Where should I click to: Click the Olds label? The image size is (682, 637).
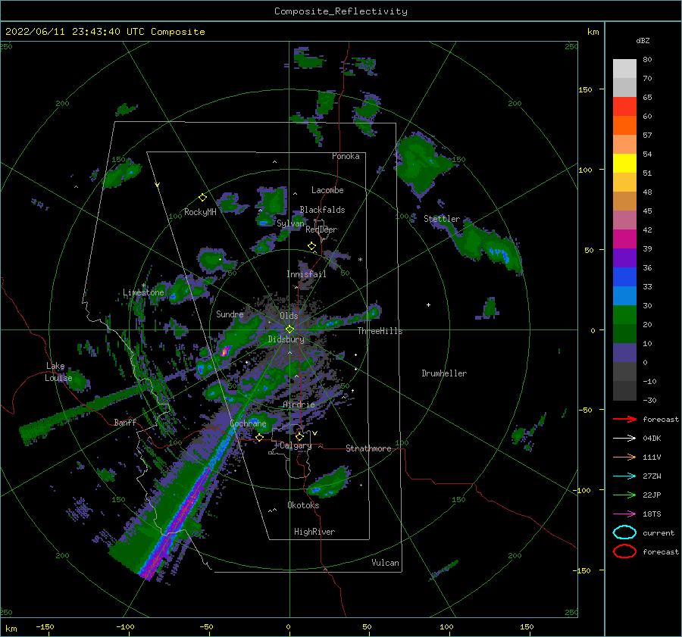(289, 316)
